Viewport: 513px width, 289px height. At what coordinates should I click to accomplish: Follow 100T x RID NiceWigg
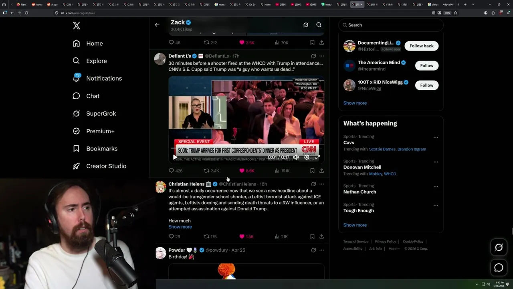coord(427,85)
